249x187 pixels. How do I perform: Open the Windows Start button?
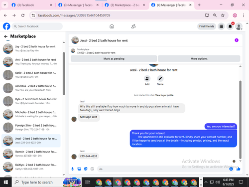[6, 182]
